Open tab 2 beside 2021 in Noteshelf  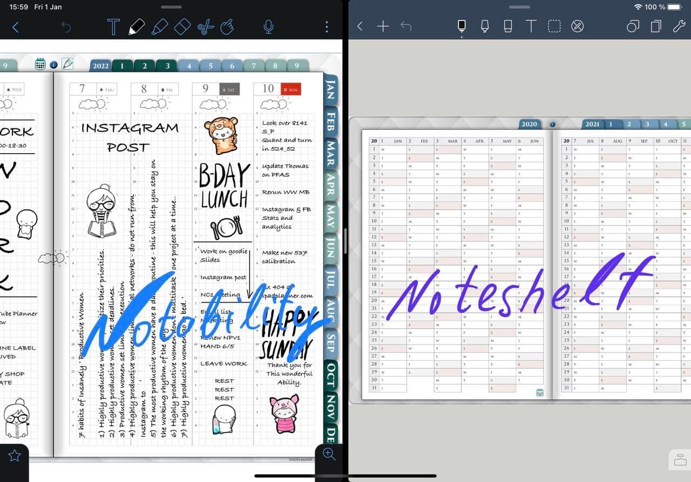tap(629, 124)
